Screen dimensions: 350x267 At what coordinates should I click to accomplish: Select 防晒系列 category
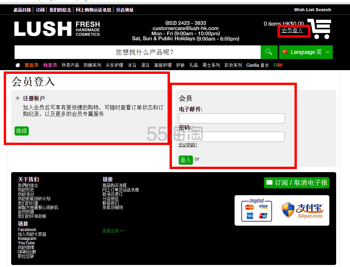pyautogui.click(x=92, y=65)
